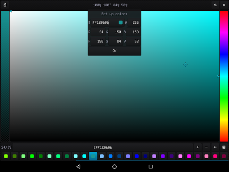Click the plus icon to add a swatch
This screenshot has height=172, width=229.
(198, 147)
